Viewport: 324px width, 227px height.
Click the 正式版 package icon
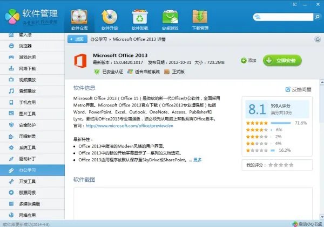(x=167, y=72)
